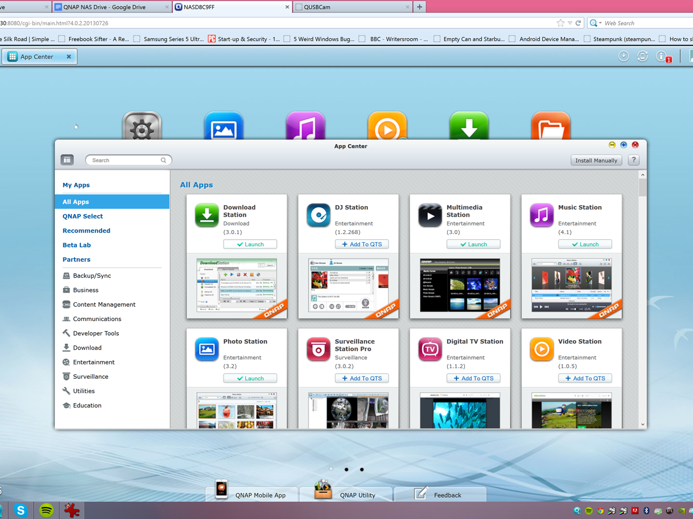Open a new browser tab

coord(420,7)
